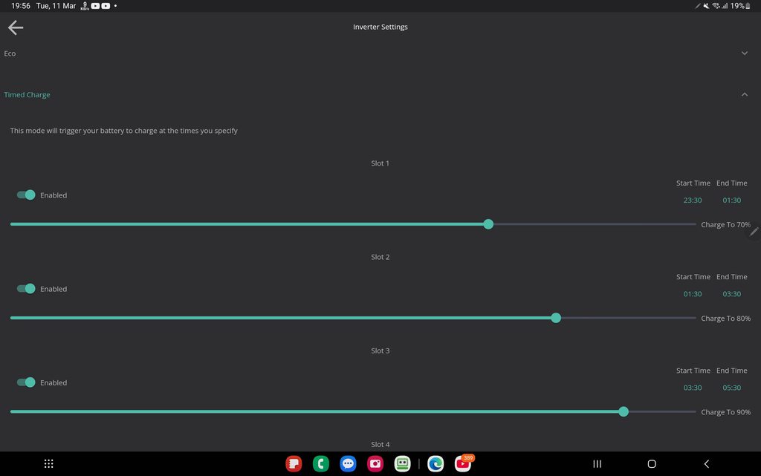This screenshot has width=761, height=476.
Task: Expand the Eco section chevron
Action: 745,53
